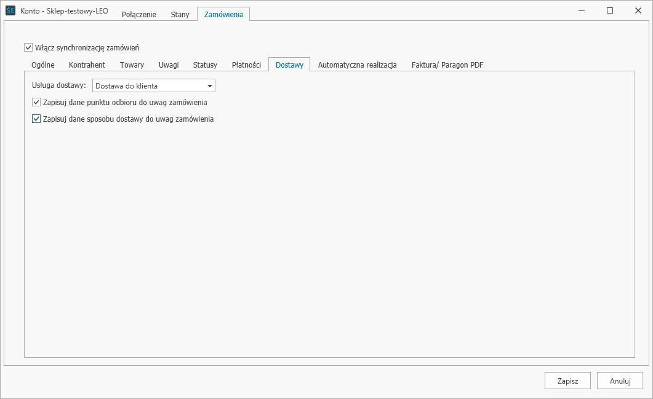Click the window title Konto - Sklep-testowy-LEO
Viewport: 653px width, 399px height.
[64, 11]
